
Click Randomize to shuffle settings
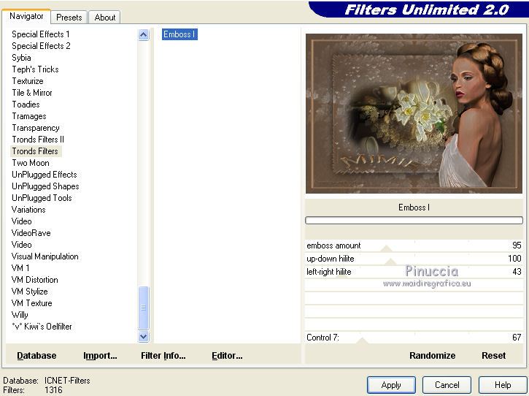(432, 356)
